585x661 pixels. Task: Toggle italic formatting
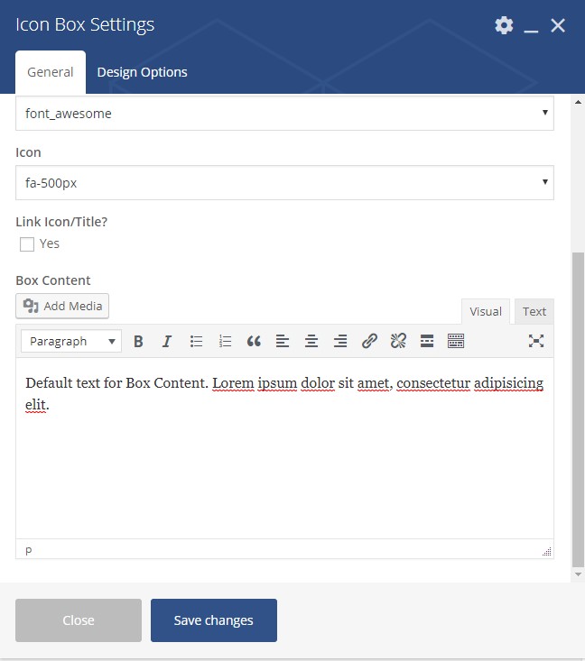(167, 341)
